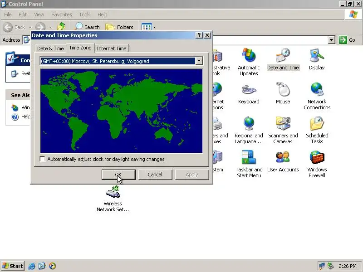363x272 pixels.
Task: Select the Time Zone tab
Action: pyautogui.click(x=80, y=48)
